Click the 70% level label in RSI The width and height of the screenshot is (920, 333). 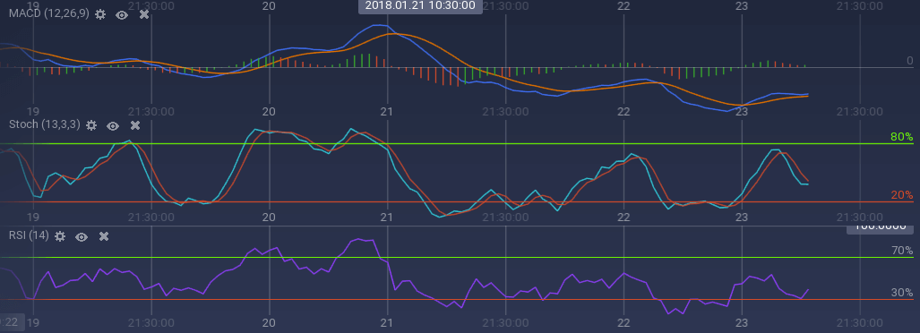point(902,251)
